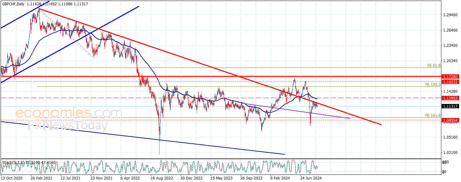This screenshot has width=461, height=182.
Task: Click the red 1.17280 price label
Action: click(450, 76)
